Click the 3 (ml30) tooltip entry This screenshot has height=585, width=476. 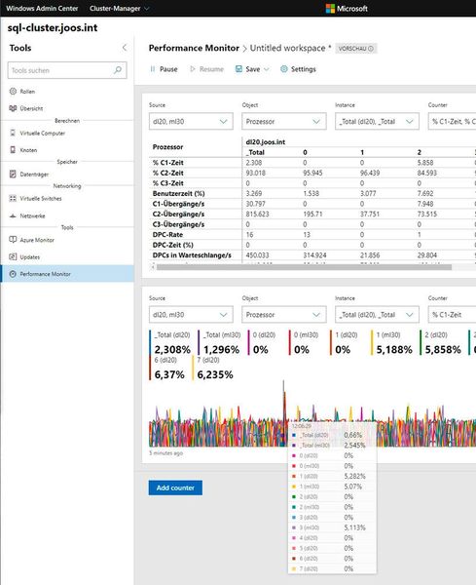pos(332,527)
